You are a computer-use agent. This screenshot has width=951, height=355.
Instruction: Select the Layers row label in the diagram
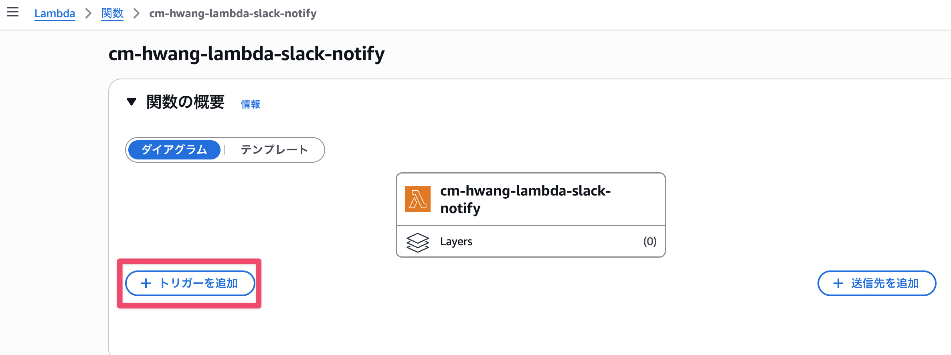pyautogui.click(x=456, y=242)
